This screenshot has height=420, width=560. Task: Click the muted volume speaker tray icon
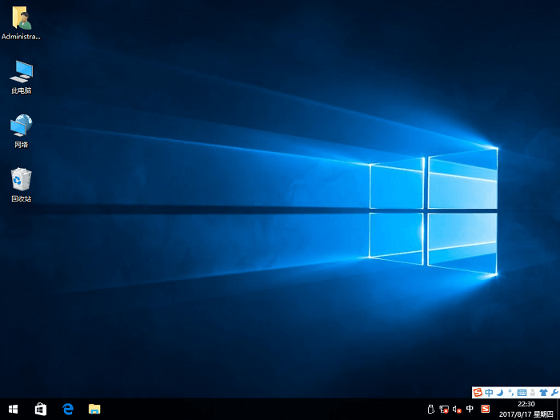(x=457, y=410)
